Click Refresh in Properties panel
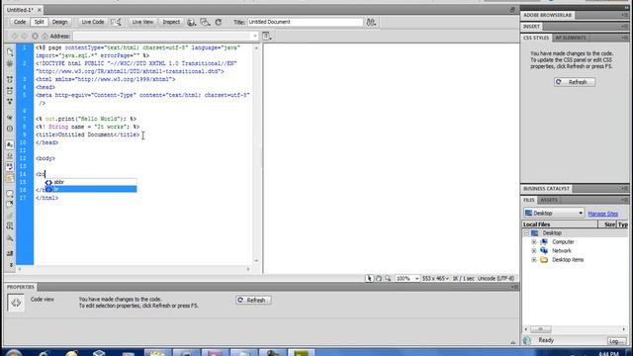 [253, 301]
